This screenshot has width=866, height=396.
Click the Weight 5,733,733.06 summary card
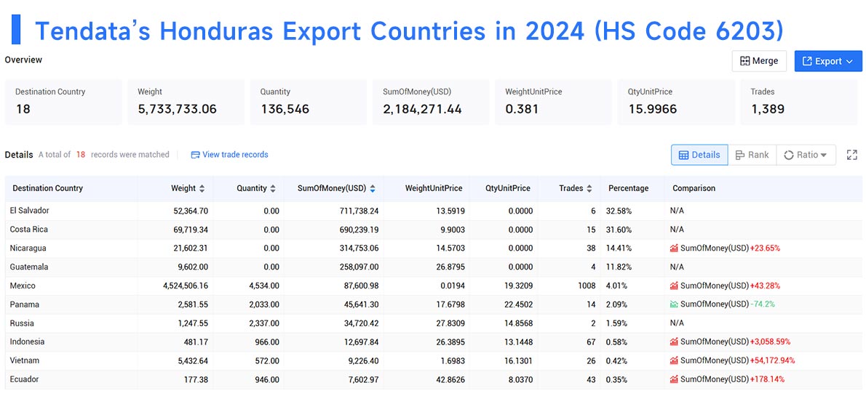coord(186,102)
